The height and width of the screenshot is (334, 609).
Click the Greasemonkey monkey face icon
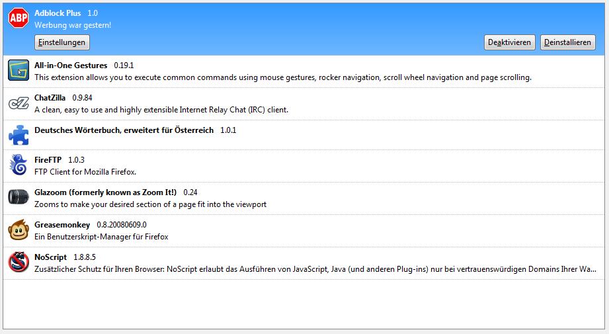[x=19, y=230]
